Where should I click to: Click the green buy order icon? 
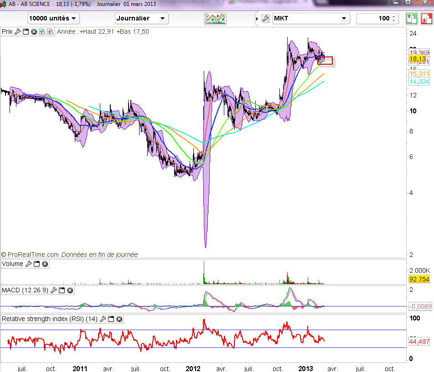coord(412,19)
